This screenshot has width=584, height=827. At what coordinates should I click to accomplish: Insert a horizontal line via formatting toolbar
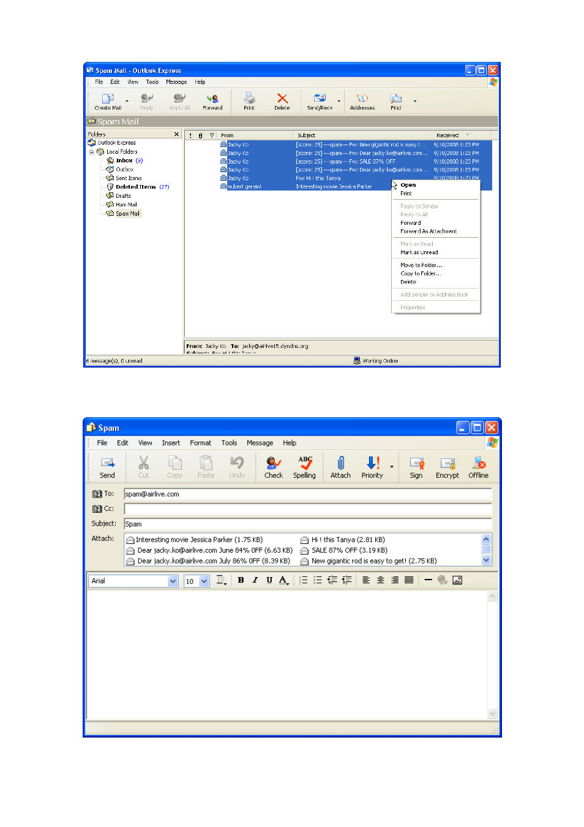(x=428, y=580)
